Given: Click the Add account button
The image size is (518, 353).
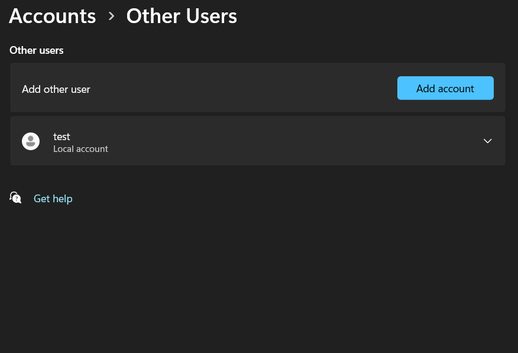Looking at the screenshot, I should tap(445, 88).
